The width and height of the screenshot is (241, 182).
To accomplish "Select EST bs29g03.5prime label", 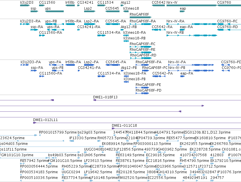I will click(x=91, y=132).
